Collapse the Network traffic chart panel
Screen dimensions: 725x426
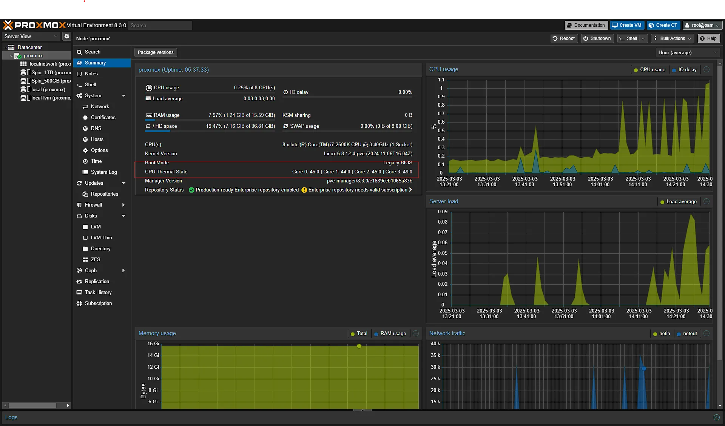coord(706,334)
